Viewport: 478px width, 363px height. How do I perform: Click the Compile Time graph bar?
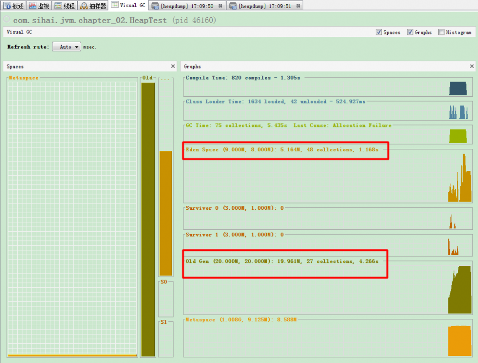(458, 89)
